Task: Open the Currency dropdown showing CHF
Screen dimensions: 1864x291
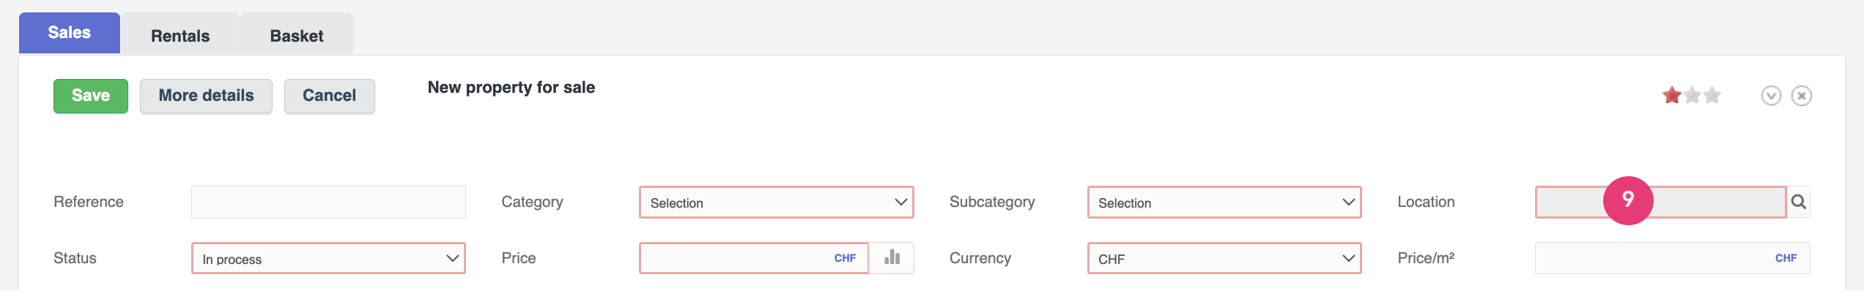Action: coord(1224,258)
